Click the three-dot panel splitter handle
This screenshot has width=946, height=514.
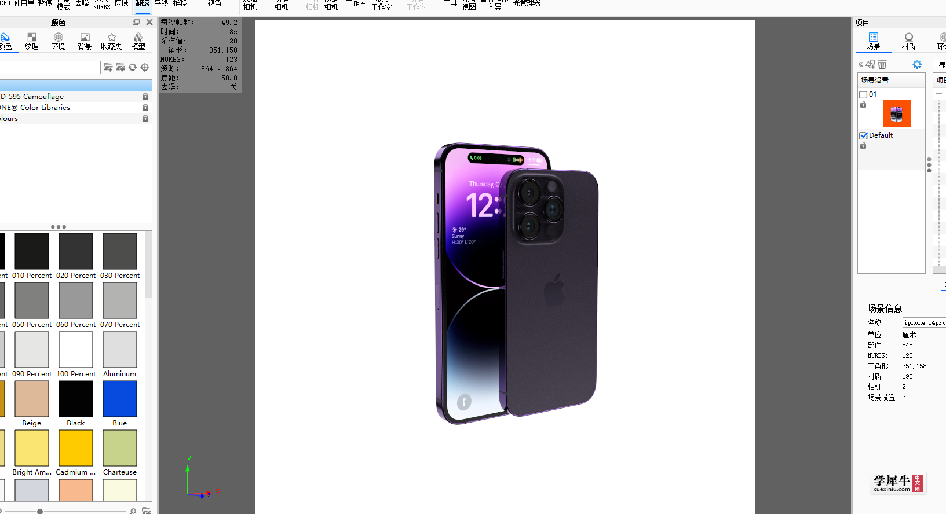click(x=59, y=227)
